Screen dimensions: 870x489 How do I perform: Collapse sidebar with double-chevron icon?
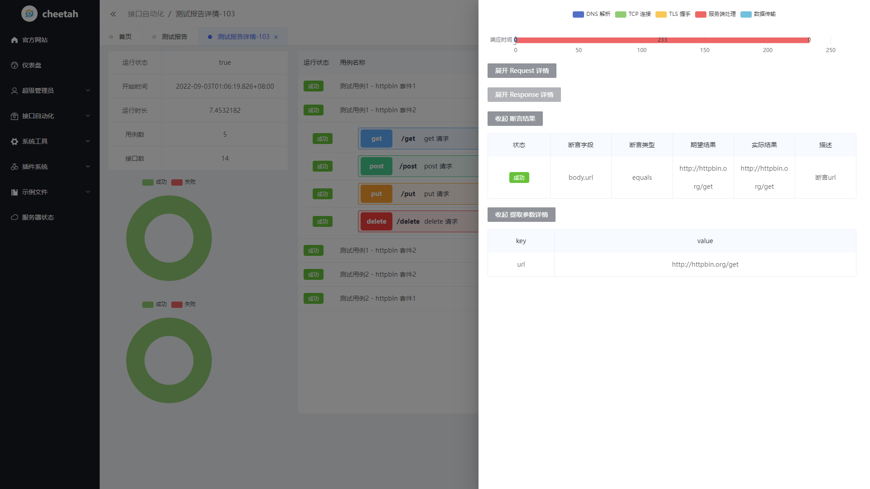113,14
